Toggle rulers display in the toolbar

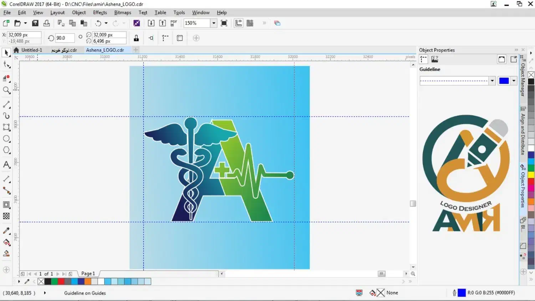coord(238,23)
